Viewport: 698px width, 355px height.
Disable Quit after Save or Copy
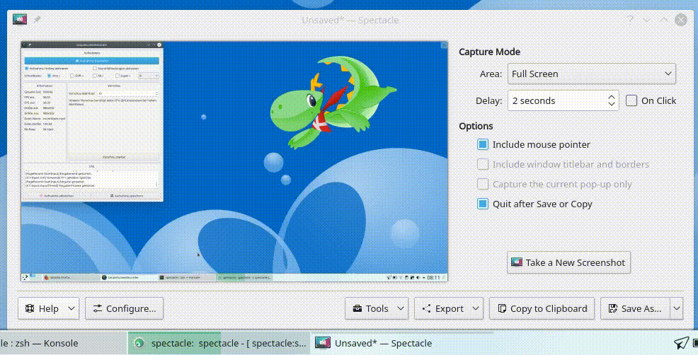click(x=483, y=204)
